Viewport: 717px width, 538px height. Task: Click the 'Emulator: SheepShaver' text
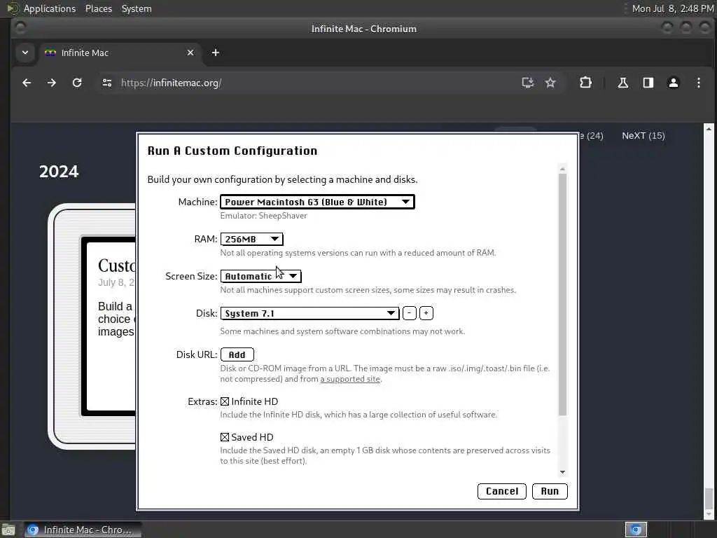point(263,216)
